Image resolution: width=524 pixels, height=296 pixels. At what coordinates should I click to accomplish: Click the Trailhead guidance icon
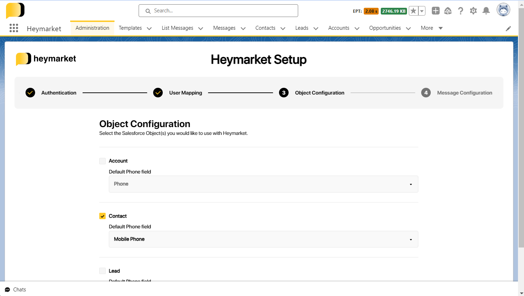click(448, 11)
